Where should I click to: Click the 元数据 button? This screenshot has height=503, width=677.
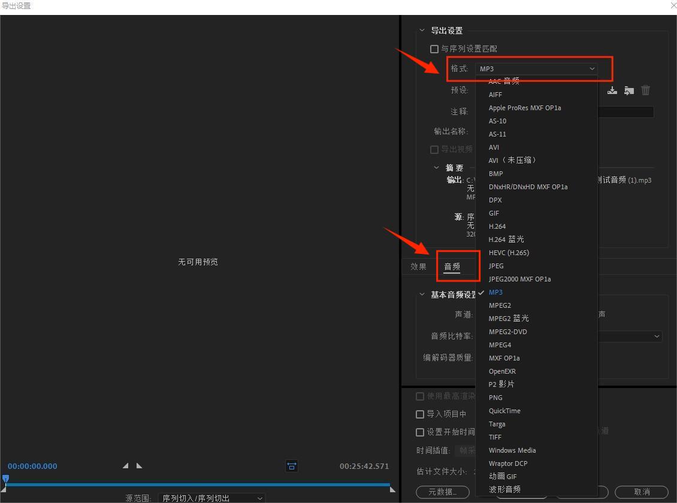tap(443, 492)
